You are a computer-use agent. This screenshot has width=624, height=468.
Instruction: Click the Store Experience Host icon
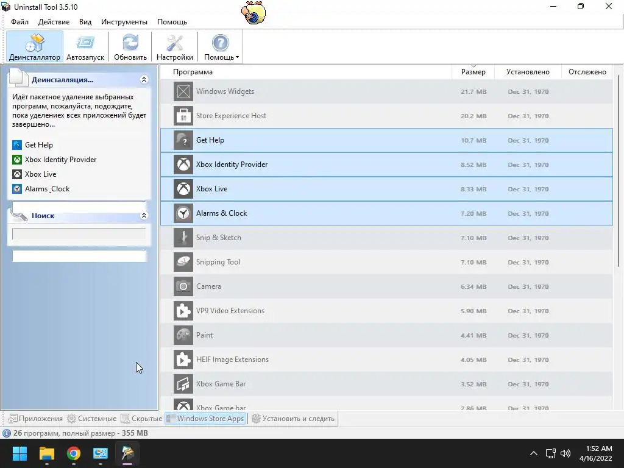pos(183,116)
